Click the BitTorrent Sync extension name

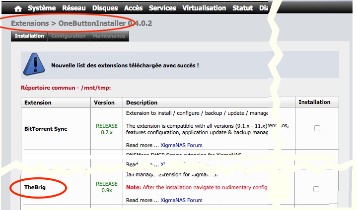[x=46, y=129]
